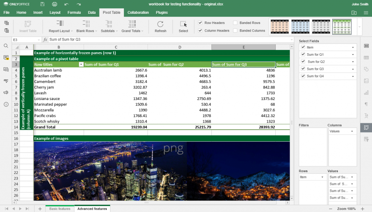Click the Print icon in title bar
The width and height of the screenshot is (372, 212).
coord(54,4)
